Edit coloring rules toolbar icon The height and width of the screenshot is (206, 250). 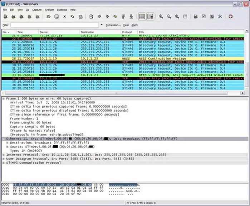[x=212, y=17]
